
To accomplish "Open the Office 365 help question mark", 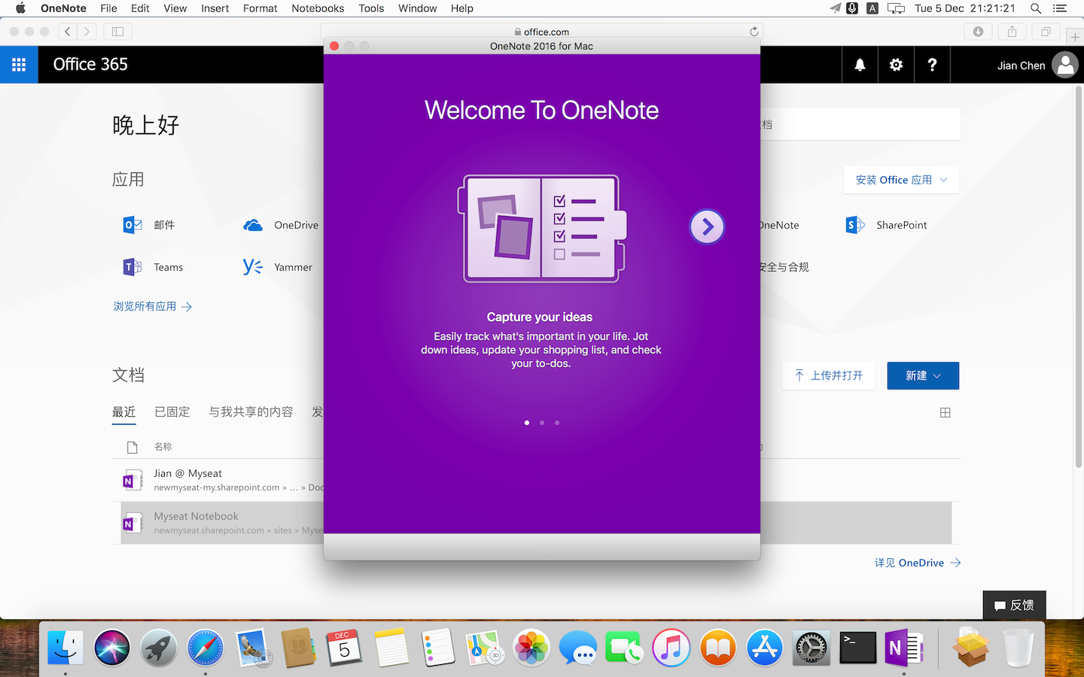I will [932, 65].
